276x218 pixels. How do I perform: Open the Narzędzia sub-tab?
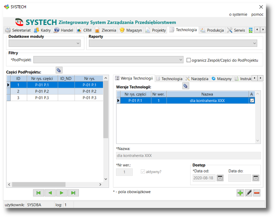click(x=197, y=79)
